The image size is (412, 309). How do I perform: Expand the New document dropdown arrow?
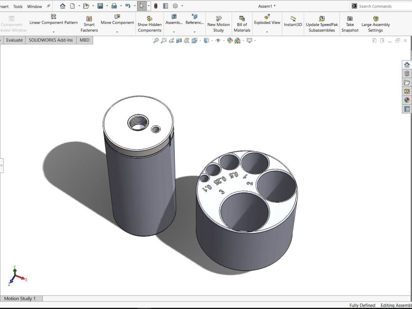[x=79, y=6]
